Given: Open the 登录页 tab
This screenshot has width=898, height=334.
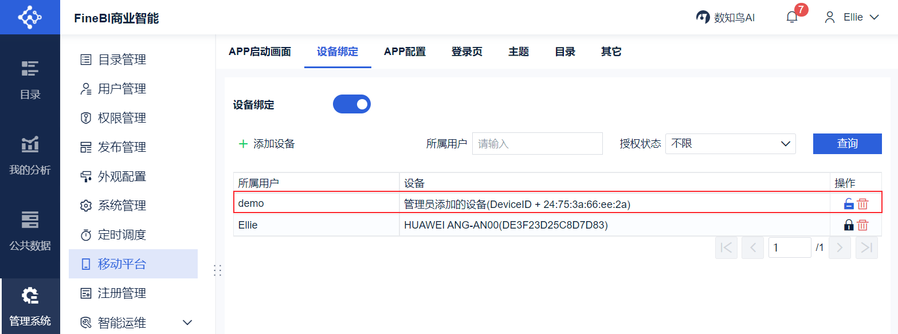Looking at the screenshot, I should 467,52.
